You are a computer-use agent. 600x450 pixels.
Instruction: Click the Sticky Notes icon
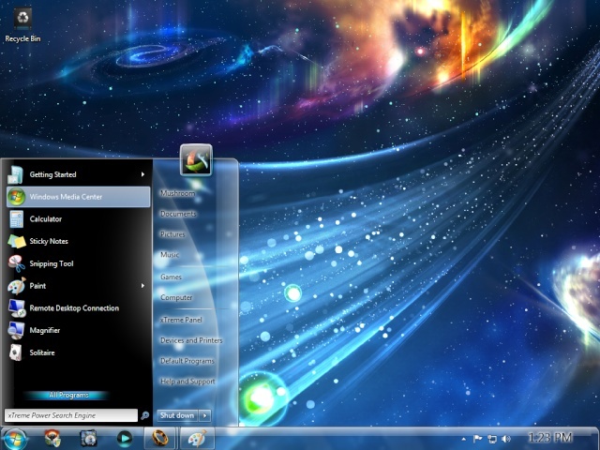(17, 241)
